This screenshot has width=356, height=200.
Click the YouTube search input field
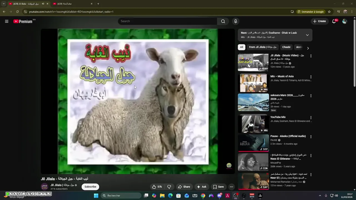[x=168, y=21]
